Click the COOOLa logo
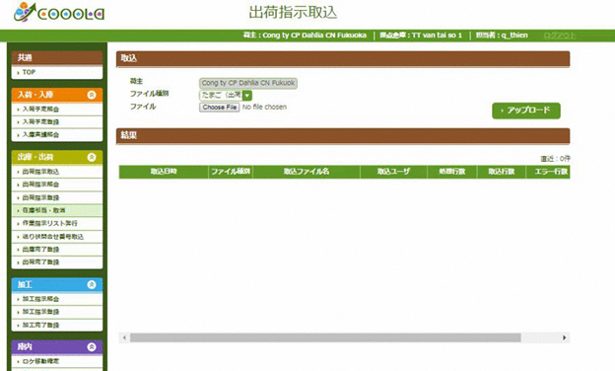The height and width of the screenshot is (371, 615). point(59,13)
